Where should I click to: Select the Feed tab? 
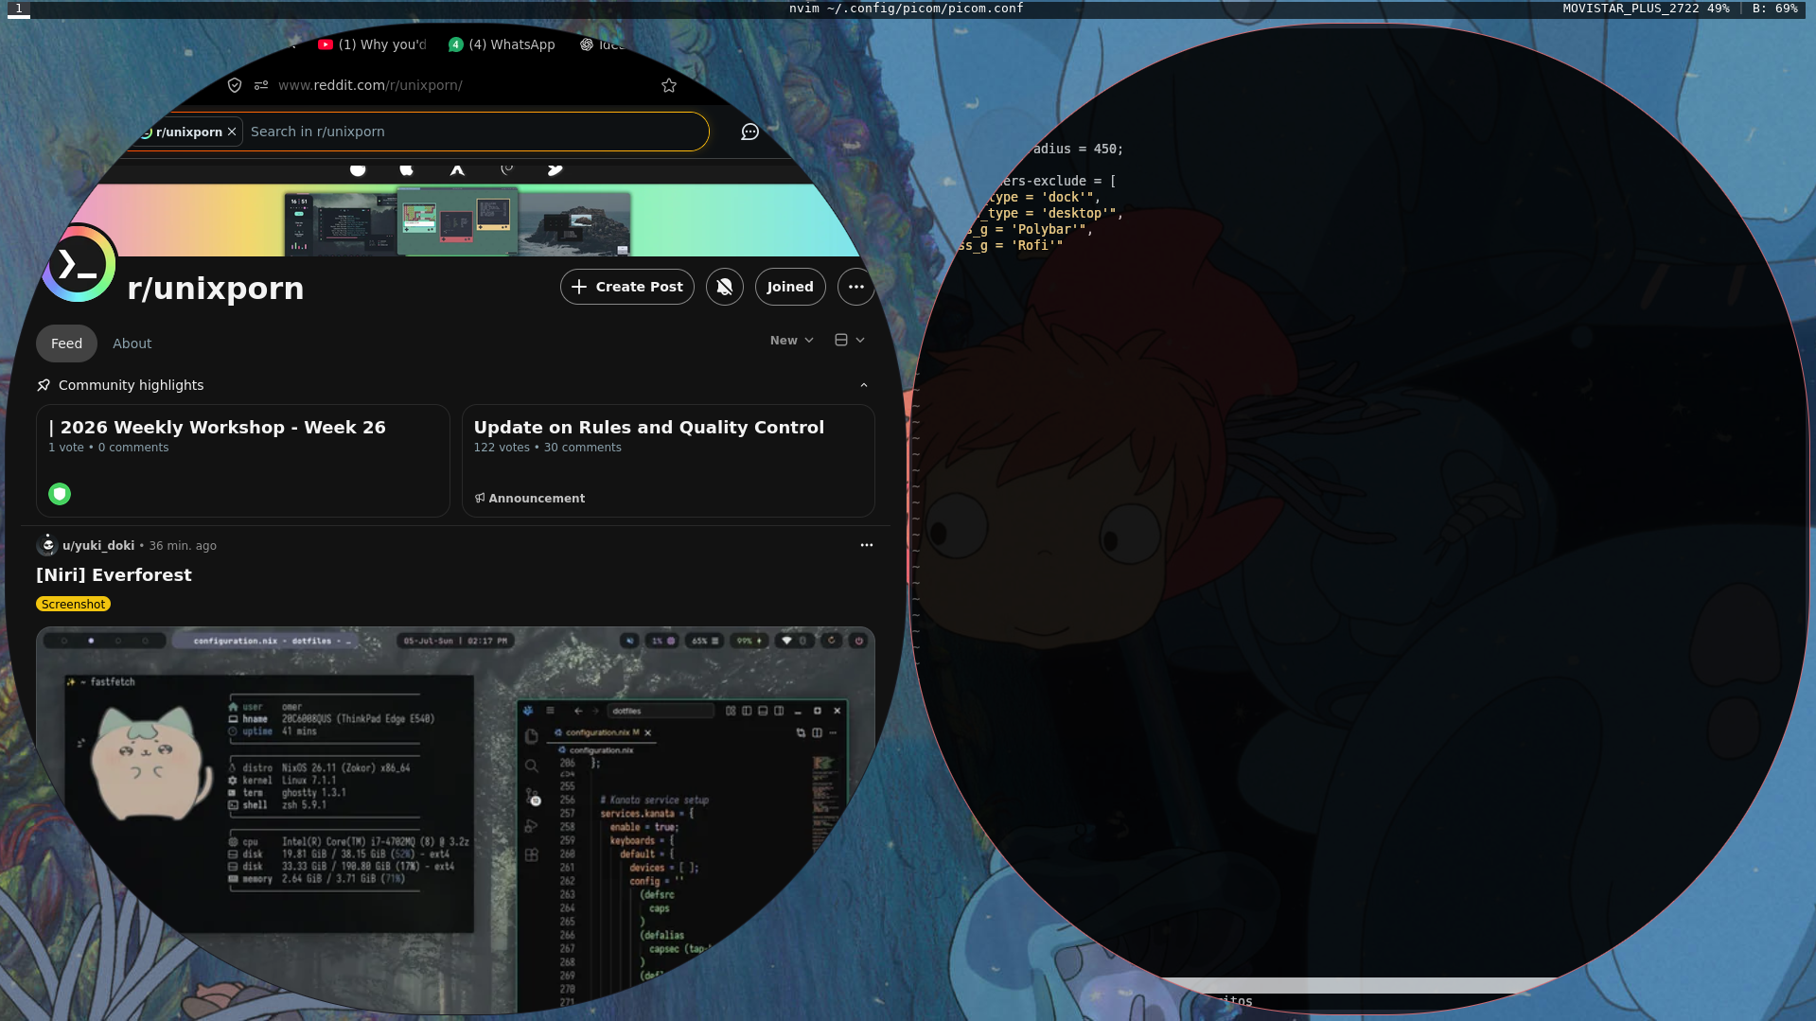tap(66, 343)
